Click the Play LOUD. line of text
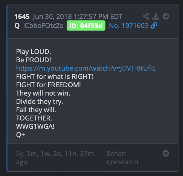This screenshot has width=183, height=176. 34,52
